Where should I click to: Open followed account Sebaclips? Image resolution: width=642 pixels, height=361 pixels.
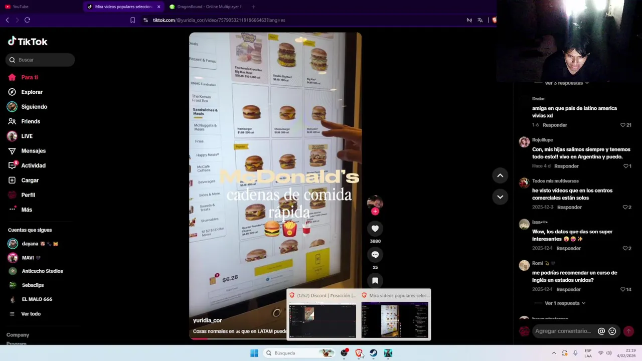[26, 285]
